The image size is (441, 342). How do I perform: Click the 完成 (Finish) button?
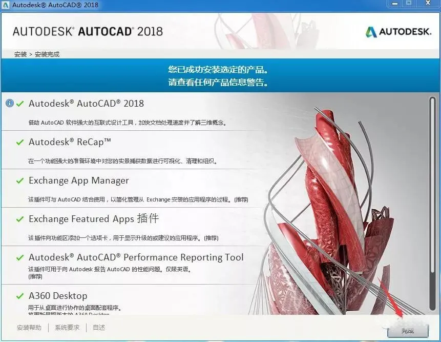(408, 331)
